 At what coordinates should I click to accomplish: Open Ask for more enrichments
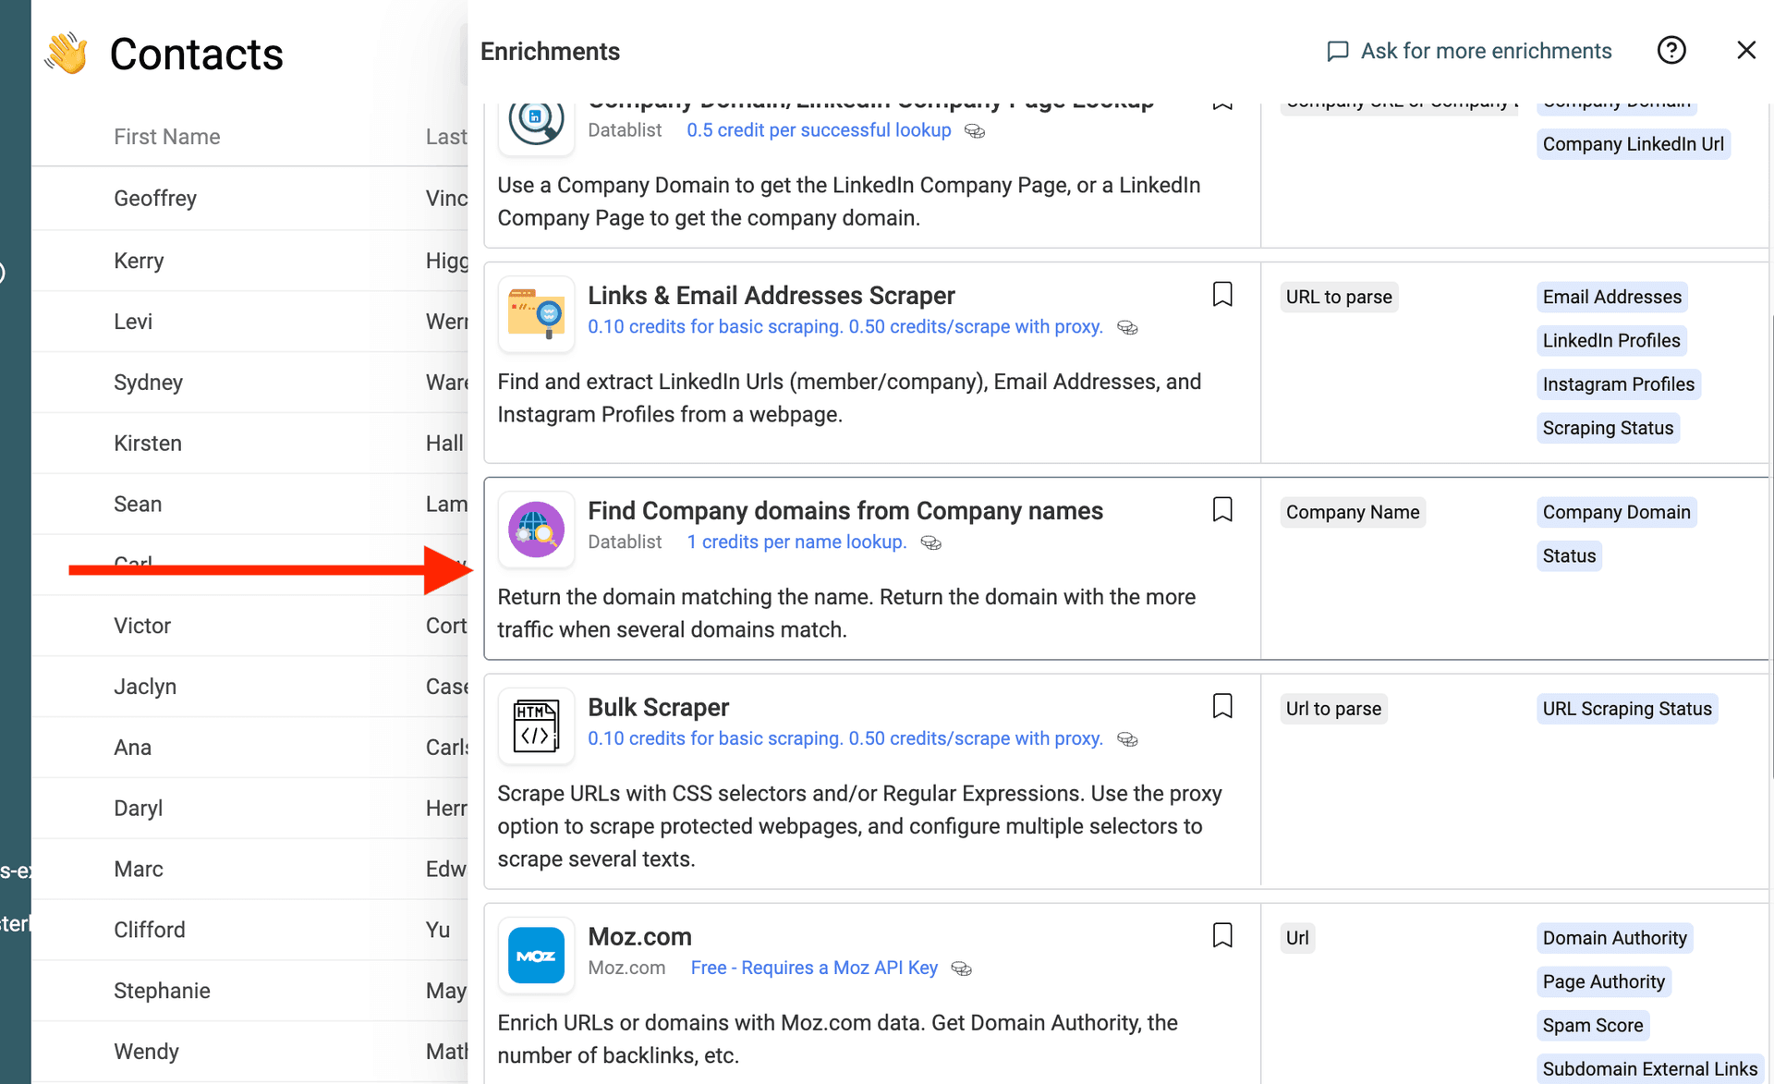click(1485, 51)
